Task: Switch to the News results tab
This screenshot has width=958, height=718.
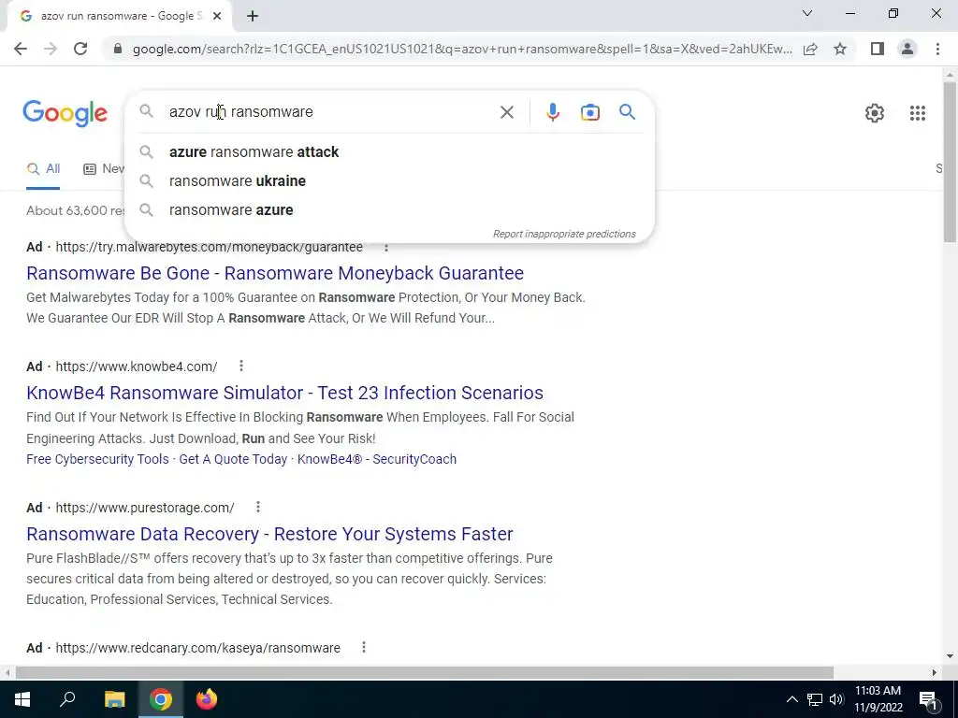Action: (104, 169)
